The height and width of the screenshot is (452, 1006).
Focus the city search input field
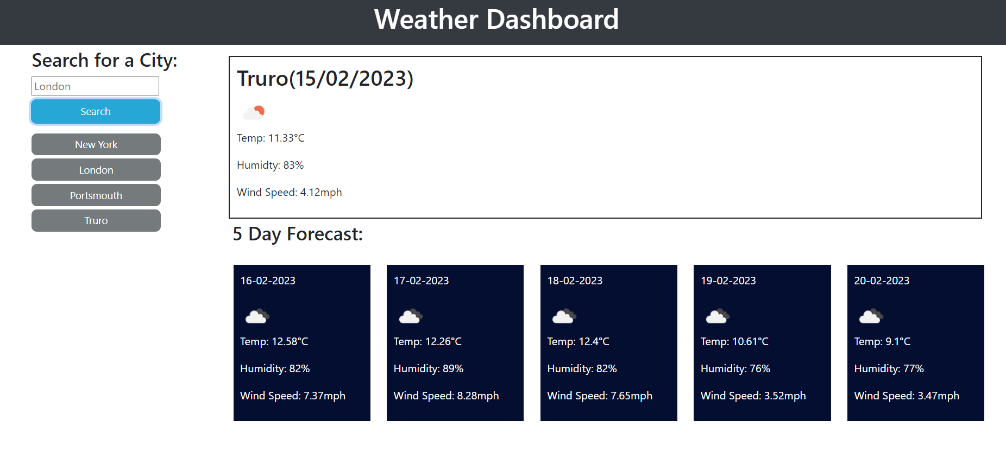click(95, 86)
